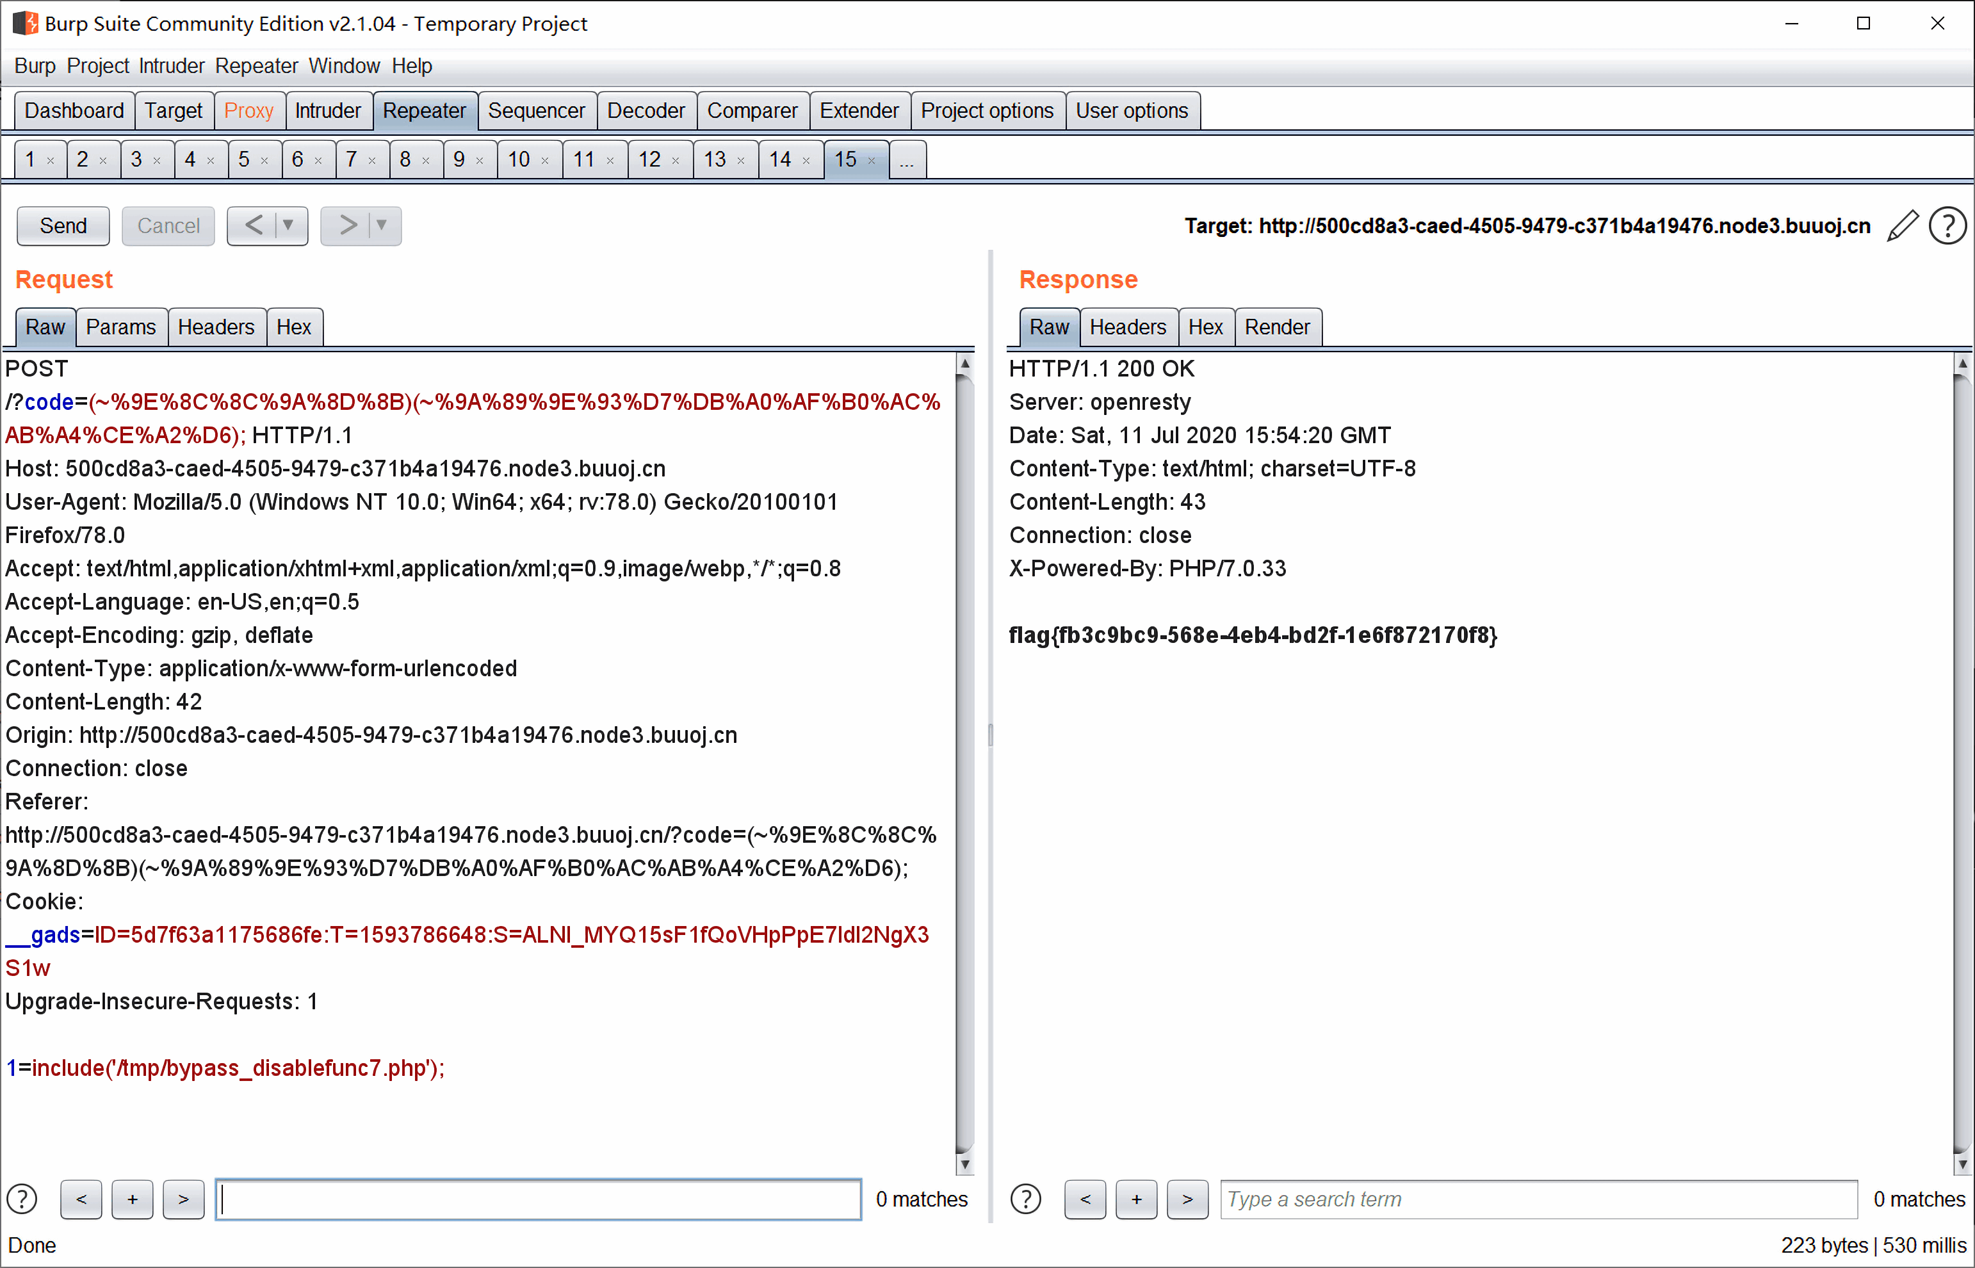Switch request view to Hex
The width and height of the screenshot is (1975, 1268).
tap(294, 327)
